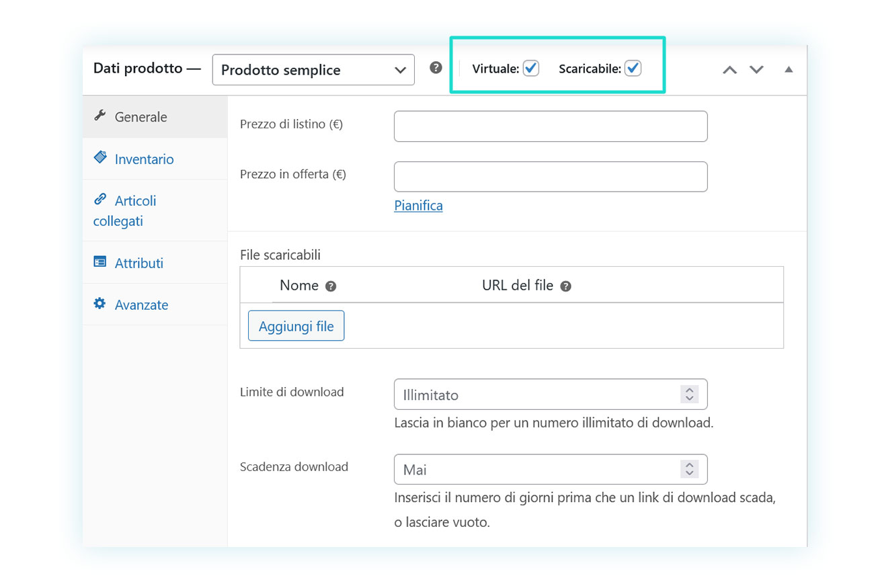Collapse Dati prodotto panel with triangle toggle

tap(789, 69)
